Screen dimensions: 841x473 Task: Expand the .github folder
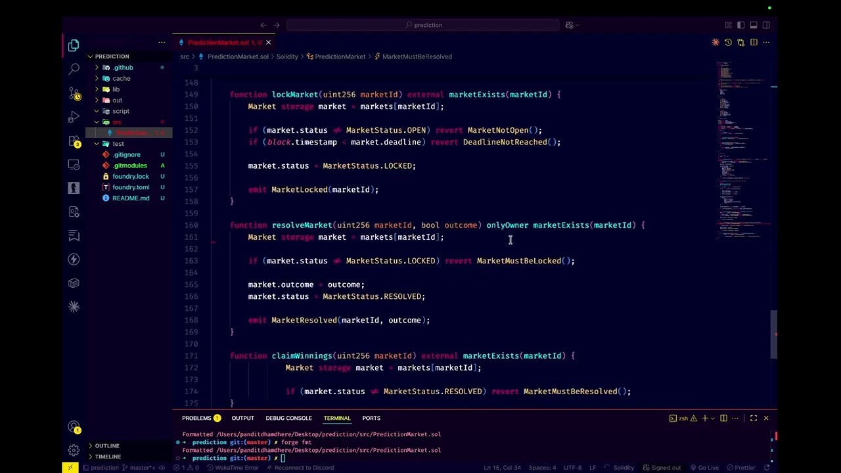point(123,68)
